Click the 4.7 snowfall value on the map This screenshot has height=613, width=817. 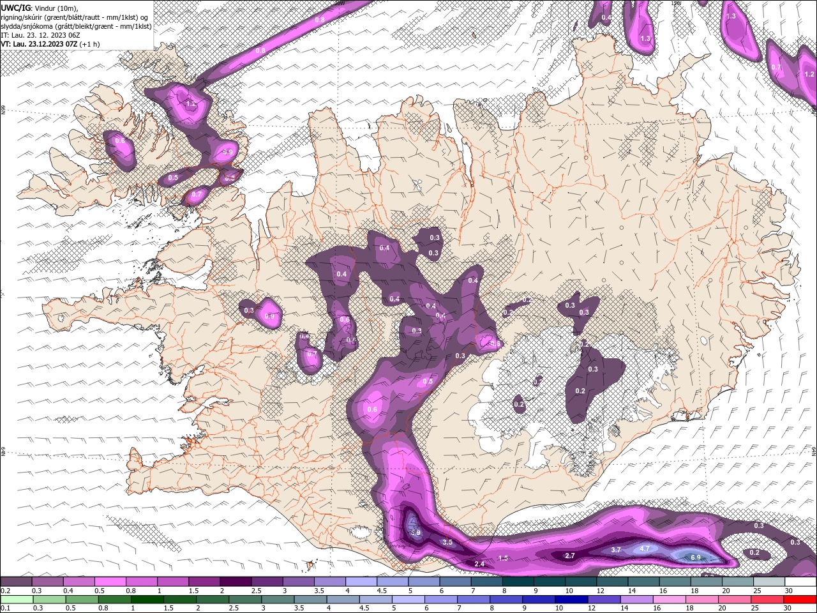point(645,549)
